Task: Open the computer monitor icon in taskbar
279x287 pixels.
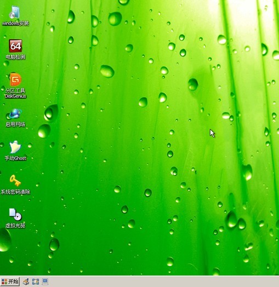Action: (x=45, y=282)
